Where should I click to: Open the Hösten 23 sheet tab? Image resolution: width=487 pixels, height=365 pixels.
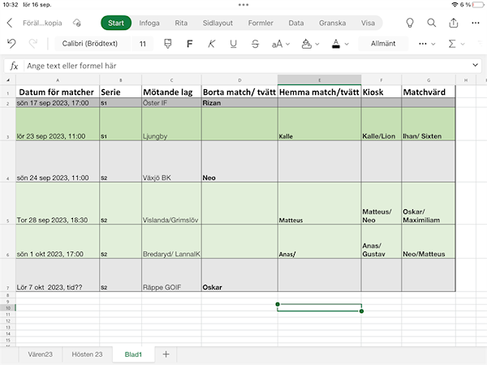coord(87,354)
